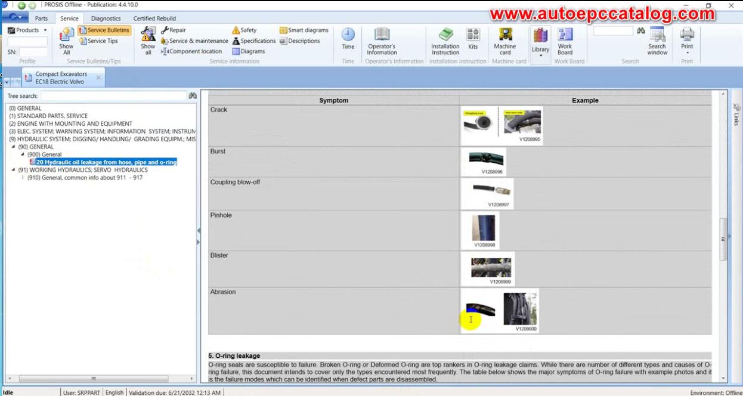Open Operator's Information
The height and width of the screenshot is (396, 743).
tap(382, 41)
